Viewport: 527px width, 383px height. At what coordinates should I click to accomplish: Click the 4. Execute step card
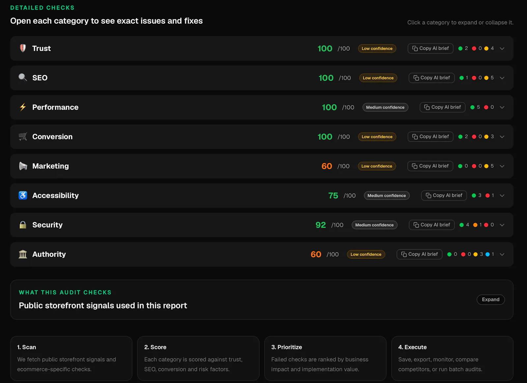[452, 358]
